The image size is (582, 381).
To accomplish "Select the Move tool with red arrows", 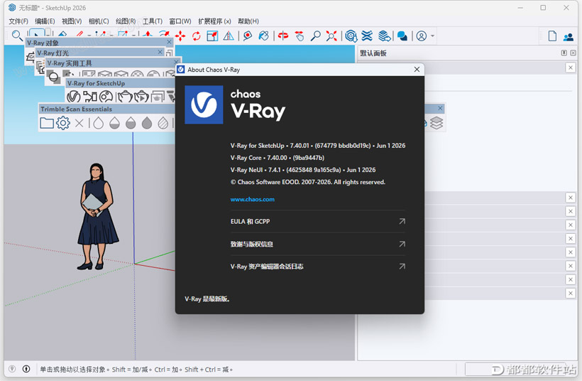I will (180, 36).
